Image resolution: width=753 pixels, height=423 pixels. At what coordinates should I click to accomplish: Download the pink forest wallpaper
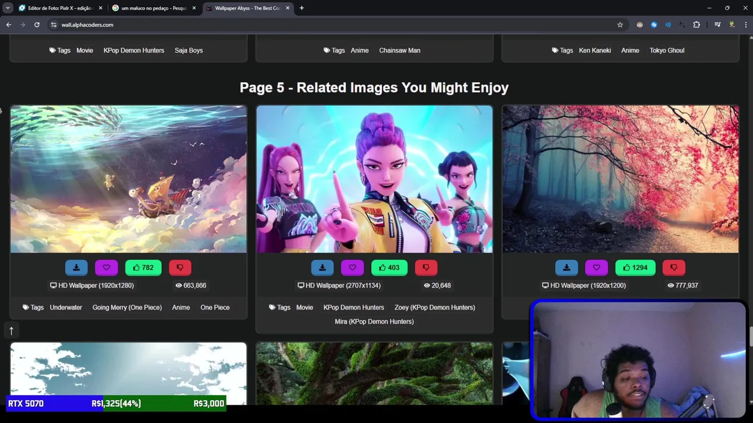[x=567, y=267]
